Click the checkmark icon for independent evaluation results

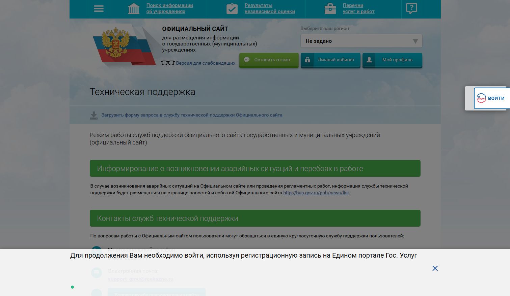[x=232, y=9]
